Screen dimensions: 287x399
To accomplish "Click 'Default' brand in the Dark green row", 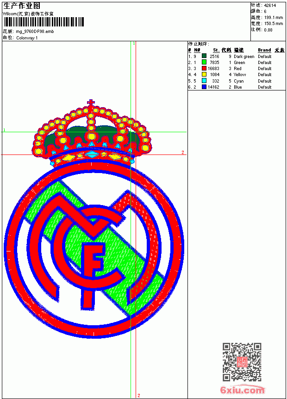I will click(x=265, y=56).
